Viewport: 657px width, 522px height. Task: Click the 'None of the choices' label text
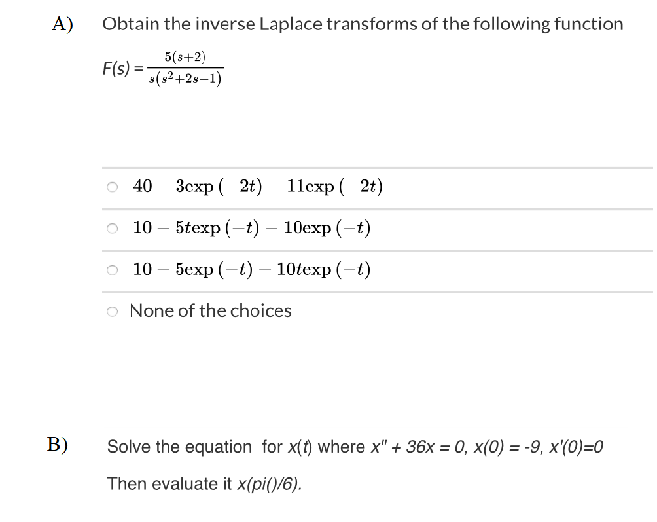click(210, 310)
